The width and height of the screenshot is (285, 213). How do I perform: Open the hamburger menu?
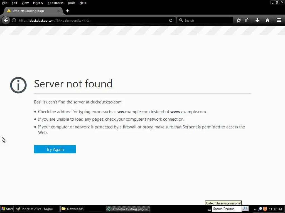tap(279, 20)
